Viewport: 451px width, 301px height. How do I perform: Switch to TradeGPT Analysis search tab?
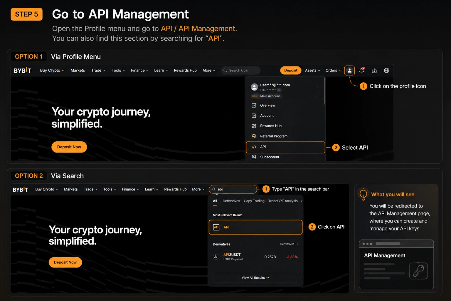point(283,201)
